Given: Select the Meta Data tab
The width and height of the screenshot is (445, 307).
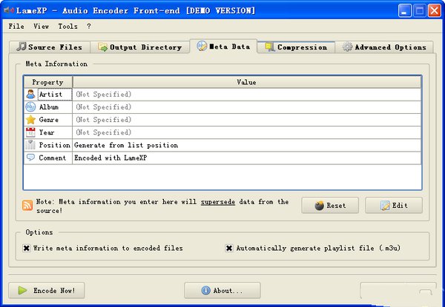Looking at the screenshot, I should click(x=224, y=46).
